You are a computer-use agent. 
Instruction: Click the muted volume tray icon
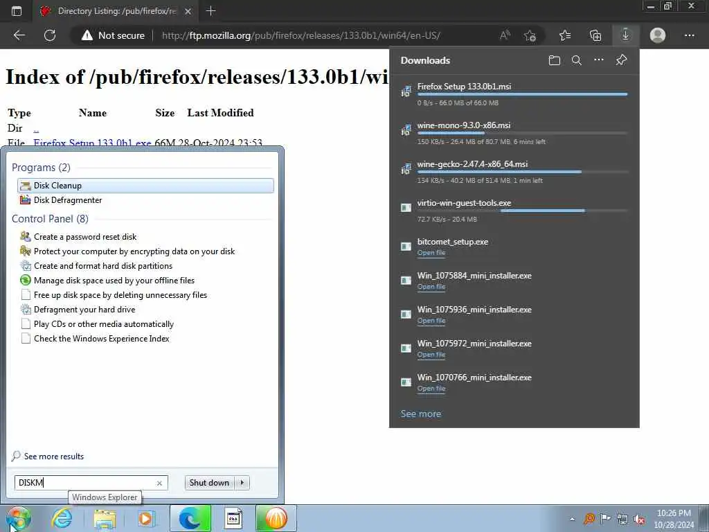[x=639, y=519]
